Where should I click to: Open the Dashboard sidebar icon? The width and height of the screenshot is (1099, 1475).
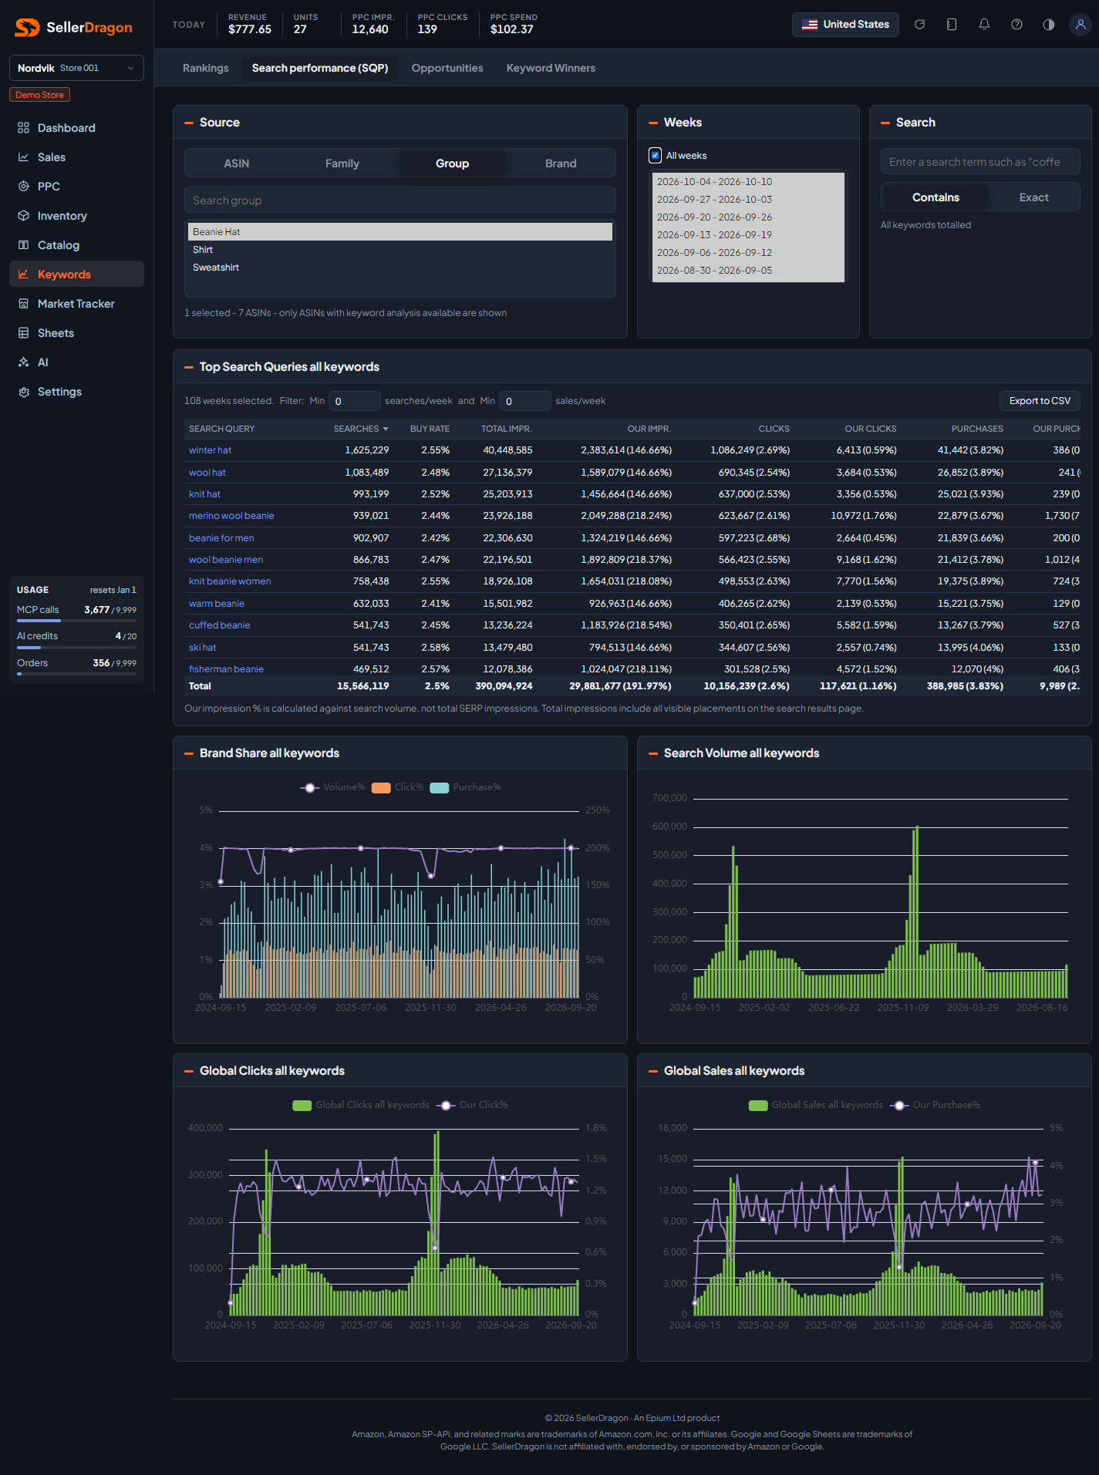(x=24, y=128)
